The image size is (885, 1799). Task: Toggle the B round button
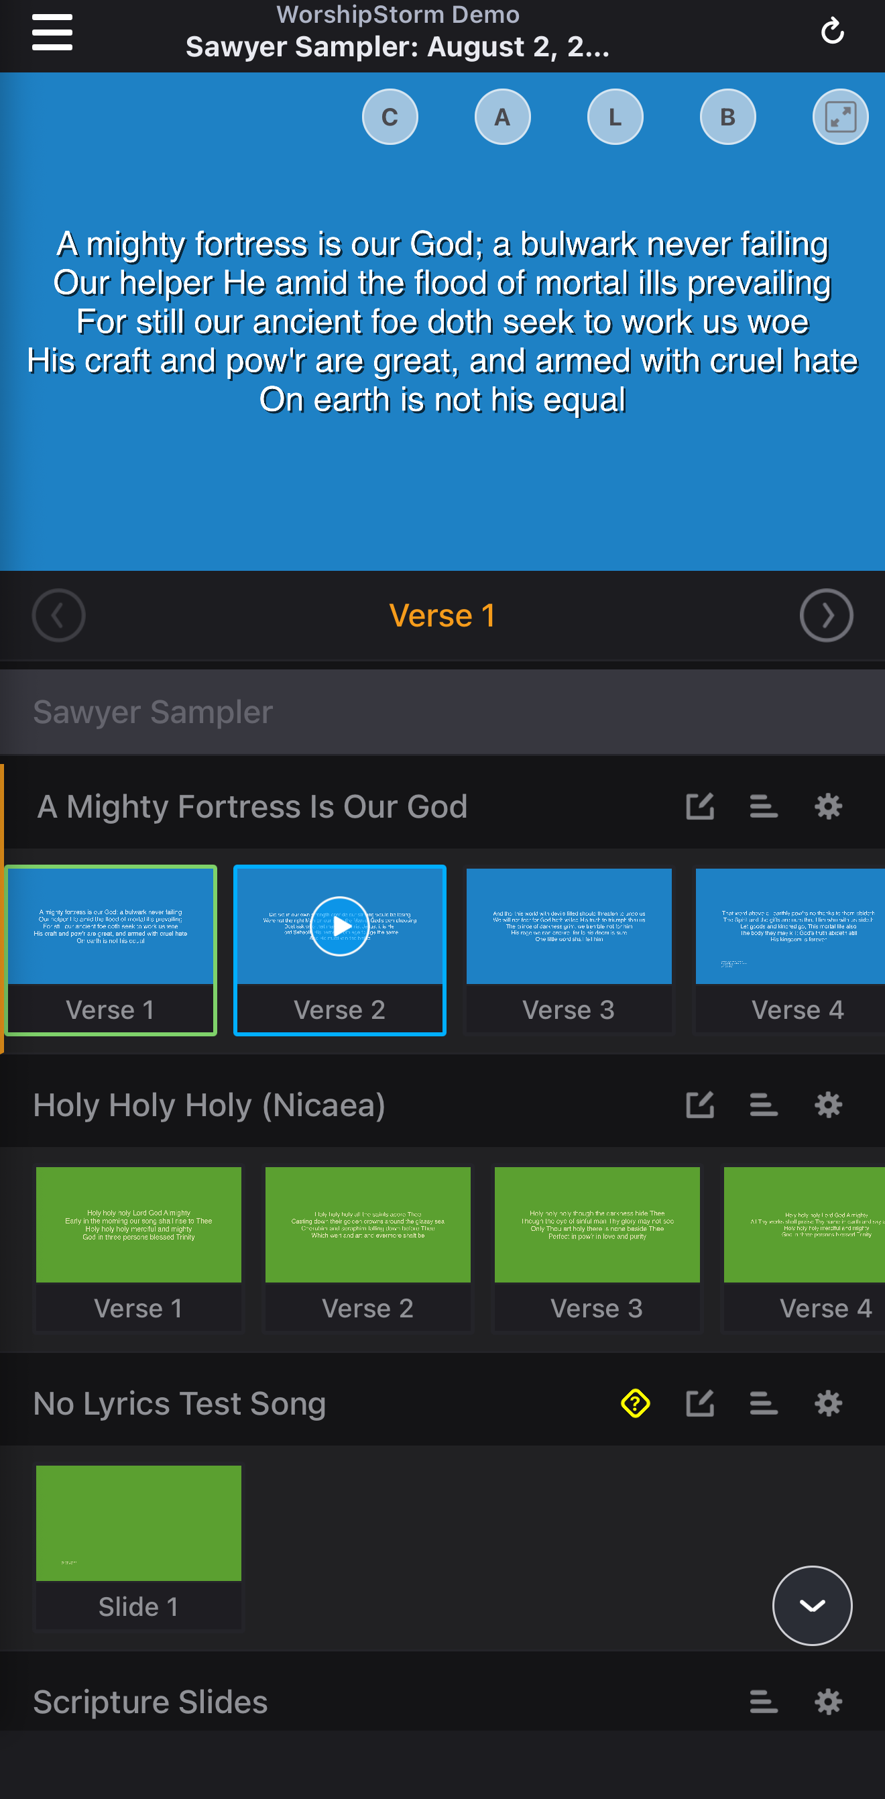[727, 117]
